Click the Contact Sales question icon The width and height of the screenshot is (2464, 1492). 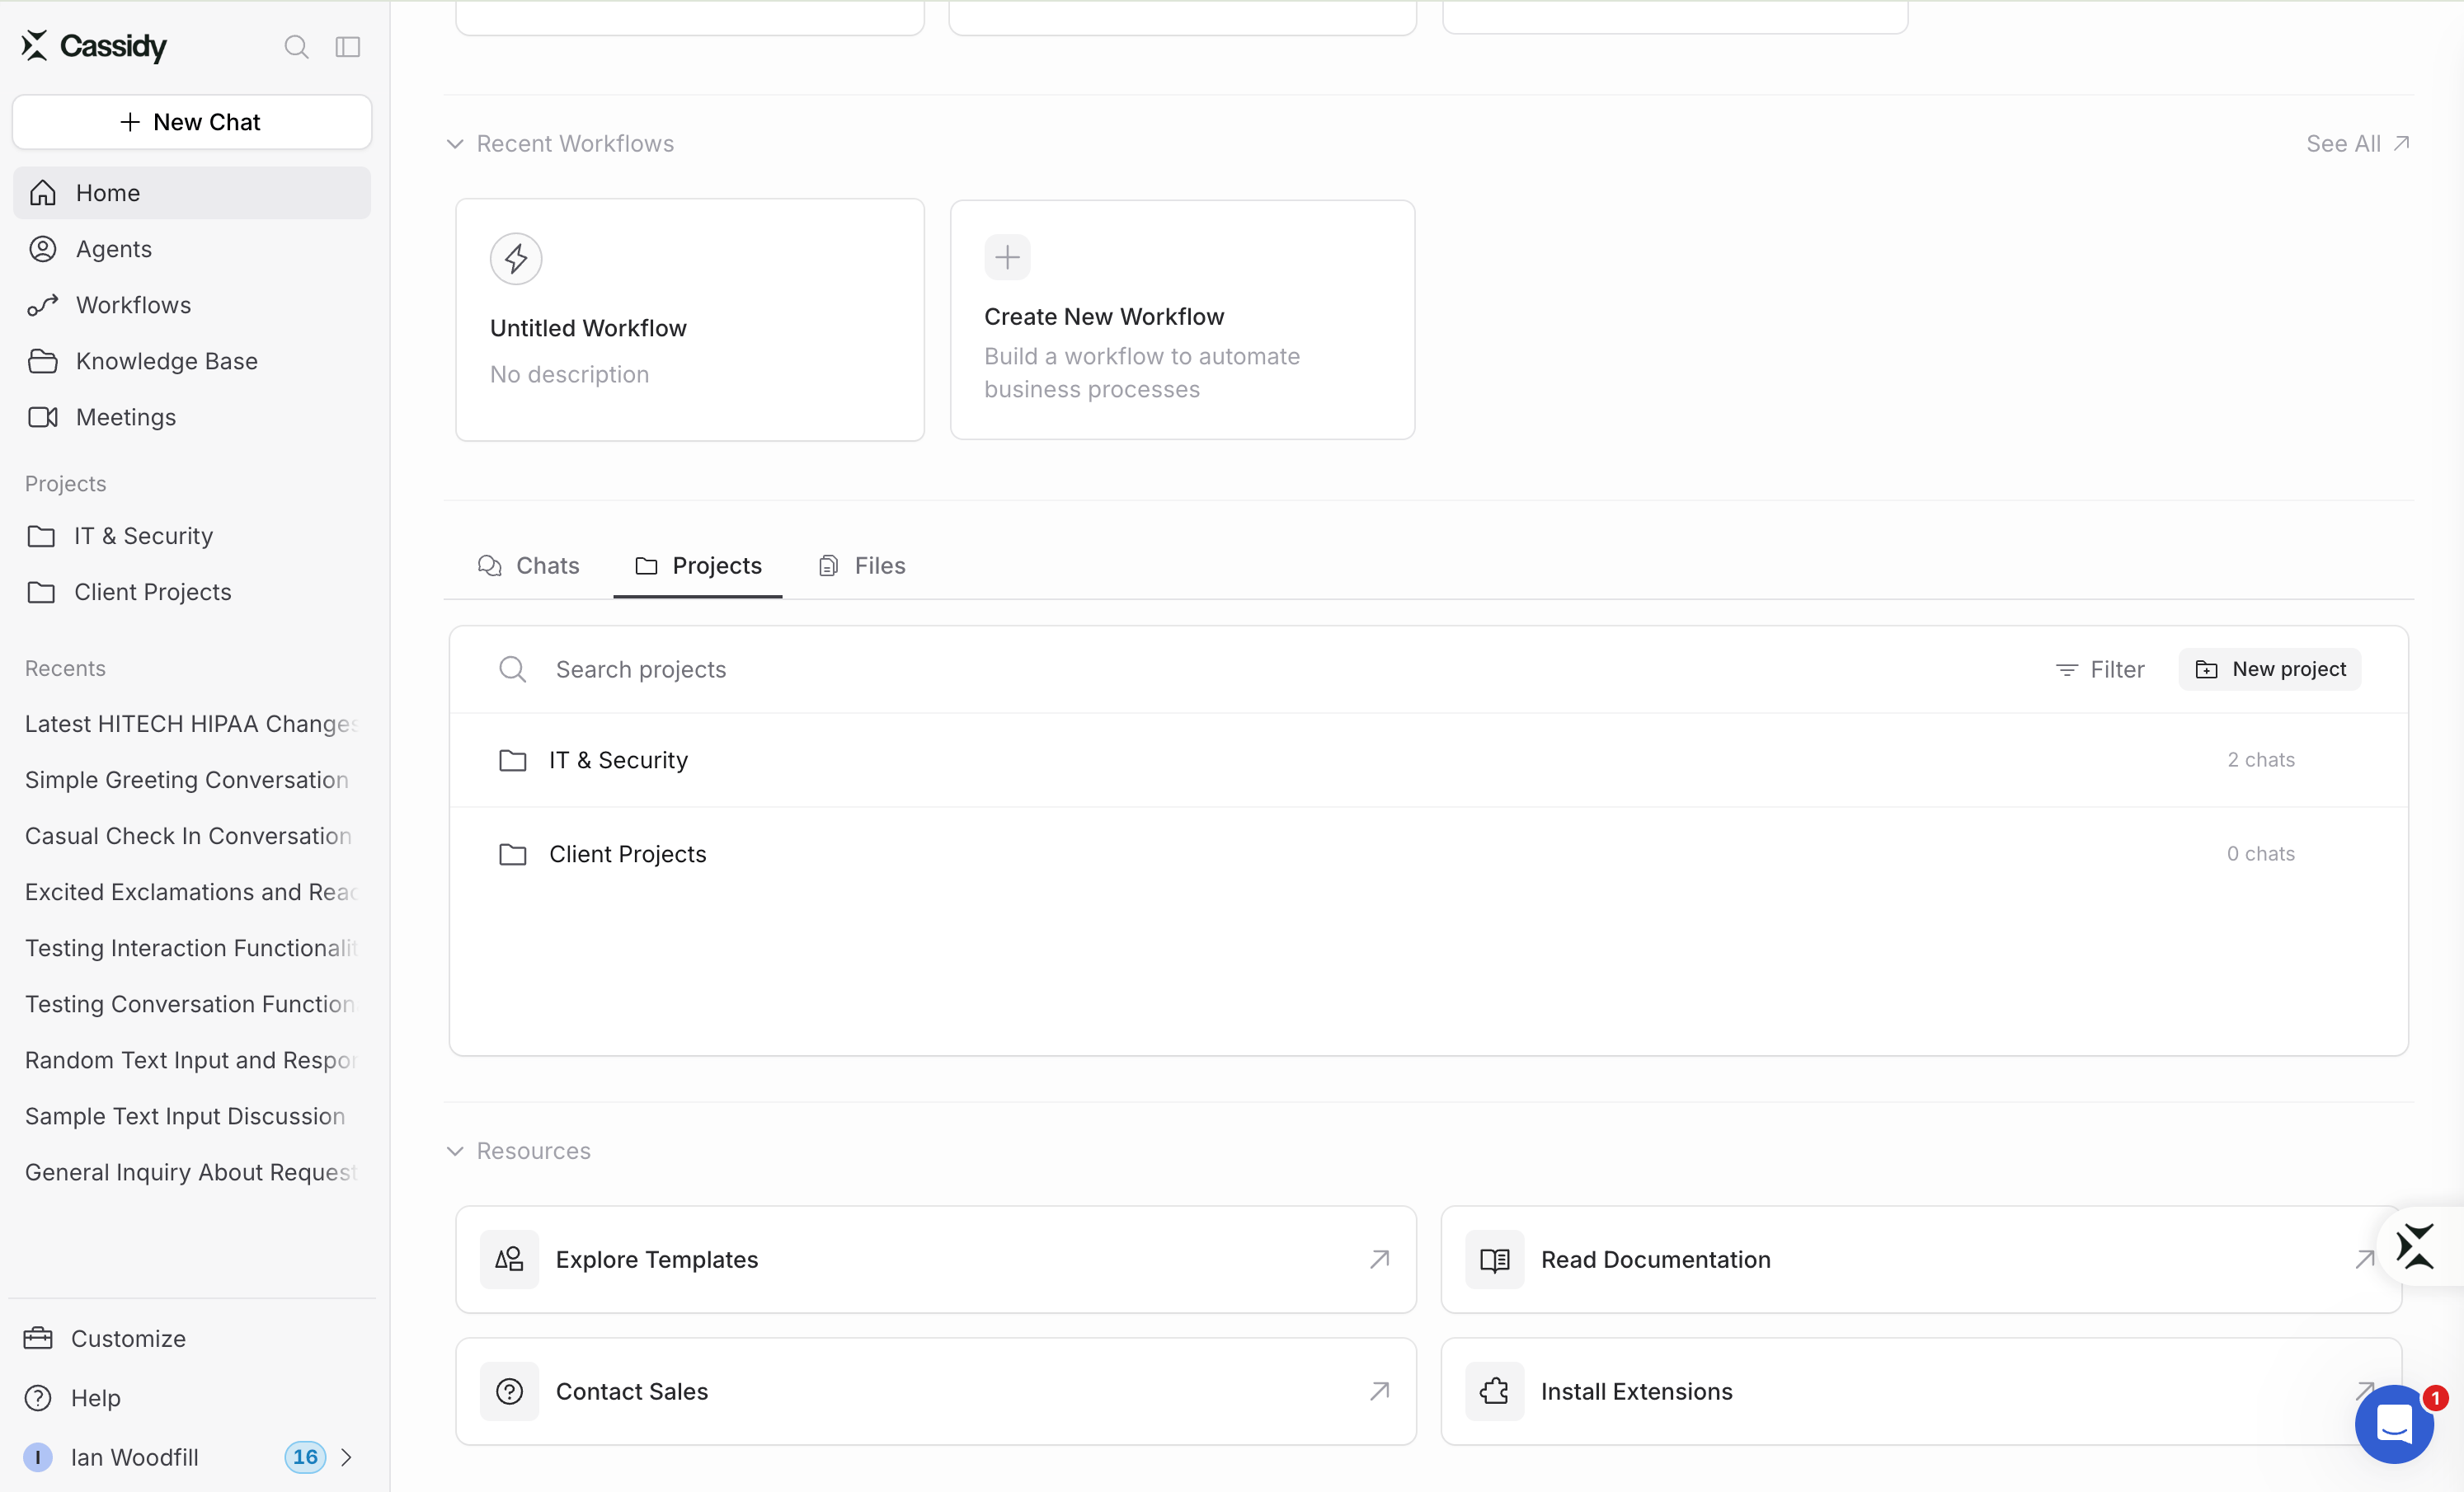[509, 1391]
